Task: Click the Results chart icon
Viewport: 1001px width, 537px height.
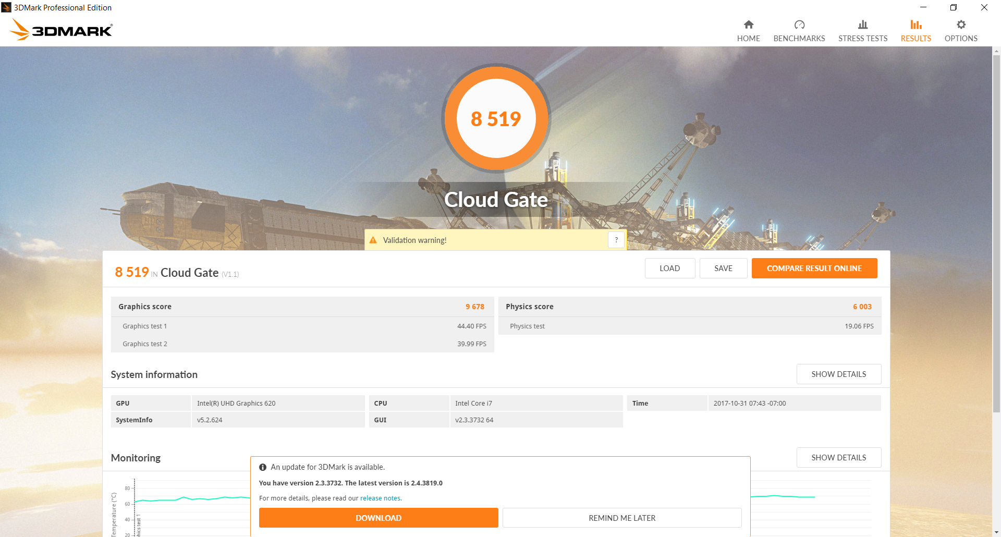Action: (x=916, y=25)
